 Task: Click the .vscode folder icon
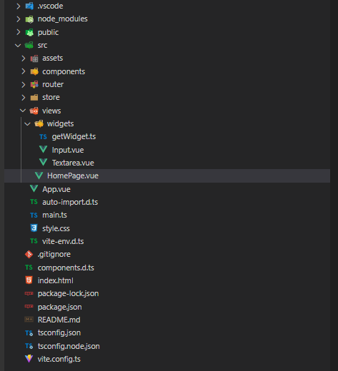[x=29, y=6]
